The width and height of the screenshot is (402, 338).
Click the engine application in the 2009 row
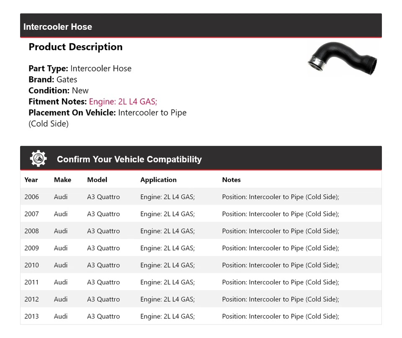(167, 248)
